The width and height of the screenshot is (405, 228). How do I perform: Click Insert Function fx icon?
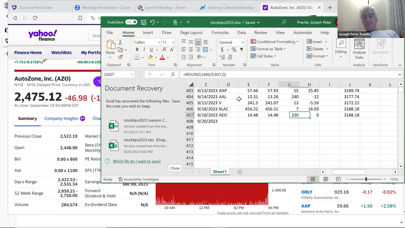point(173,74)
